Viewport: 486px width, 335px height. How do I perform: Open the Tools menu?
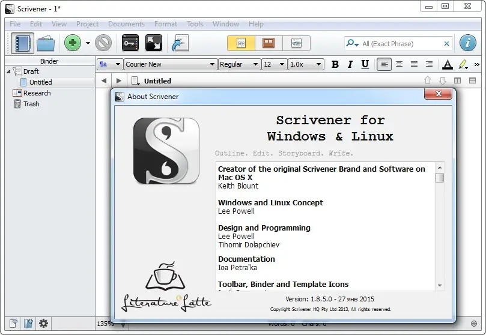click(x=195, y=24)
